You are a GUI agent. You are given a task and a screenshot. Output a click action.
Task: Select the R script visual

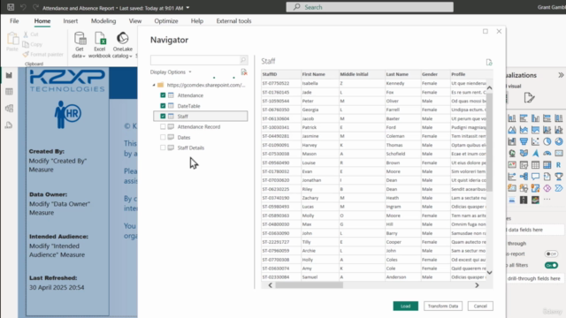pyautogui.click(x=559, y=165)
